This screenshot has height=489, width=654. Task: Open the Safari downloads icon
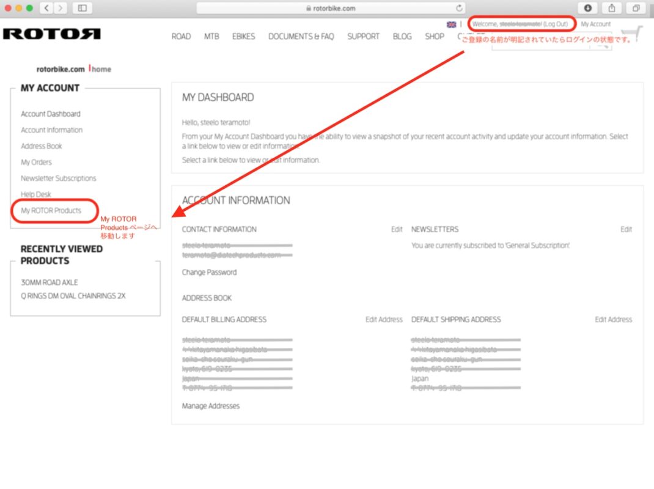coord(588,8)
